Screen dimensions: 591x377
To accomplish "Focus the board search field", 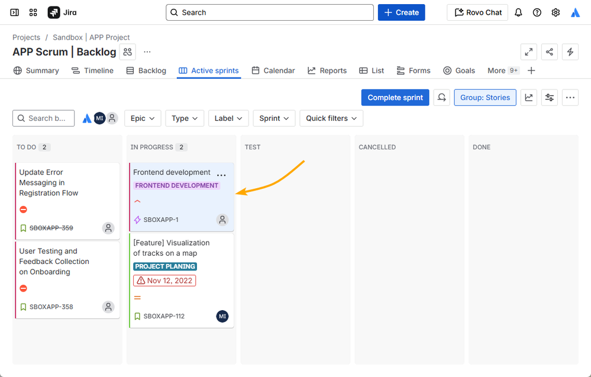I will coord(43,118).
